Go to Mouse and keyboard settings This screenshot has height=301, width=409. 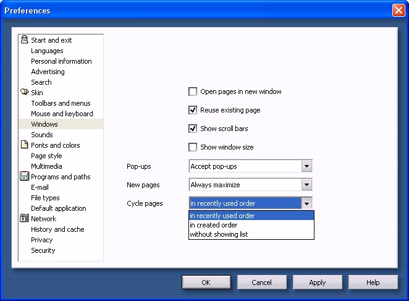point(62,114)
